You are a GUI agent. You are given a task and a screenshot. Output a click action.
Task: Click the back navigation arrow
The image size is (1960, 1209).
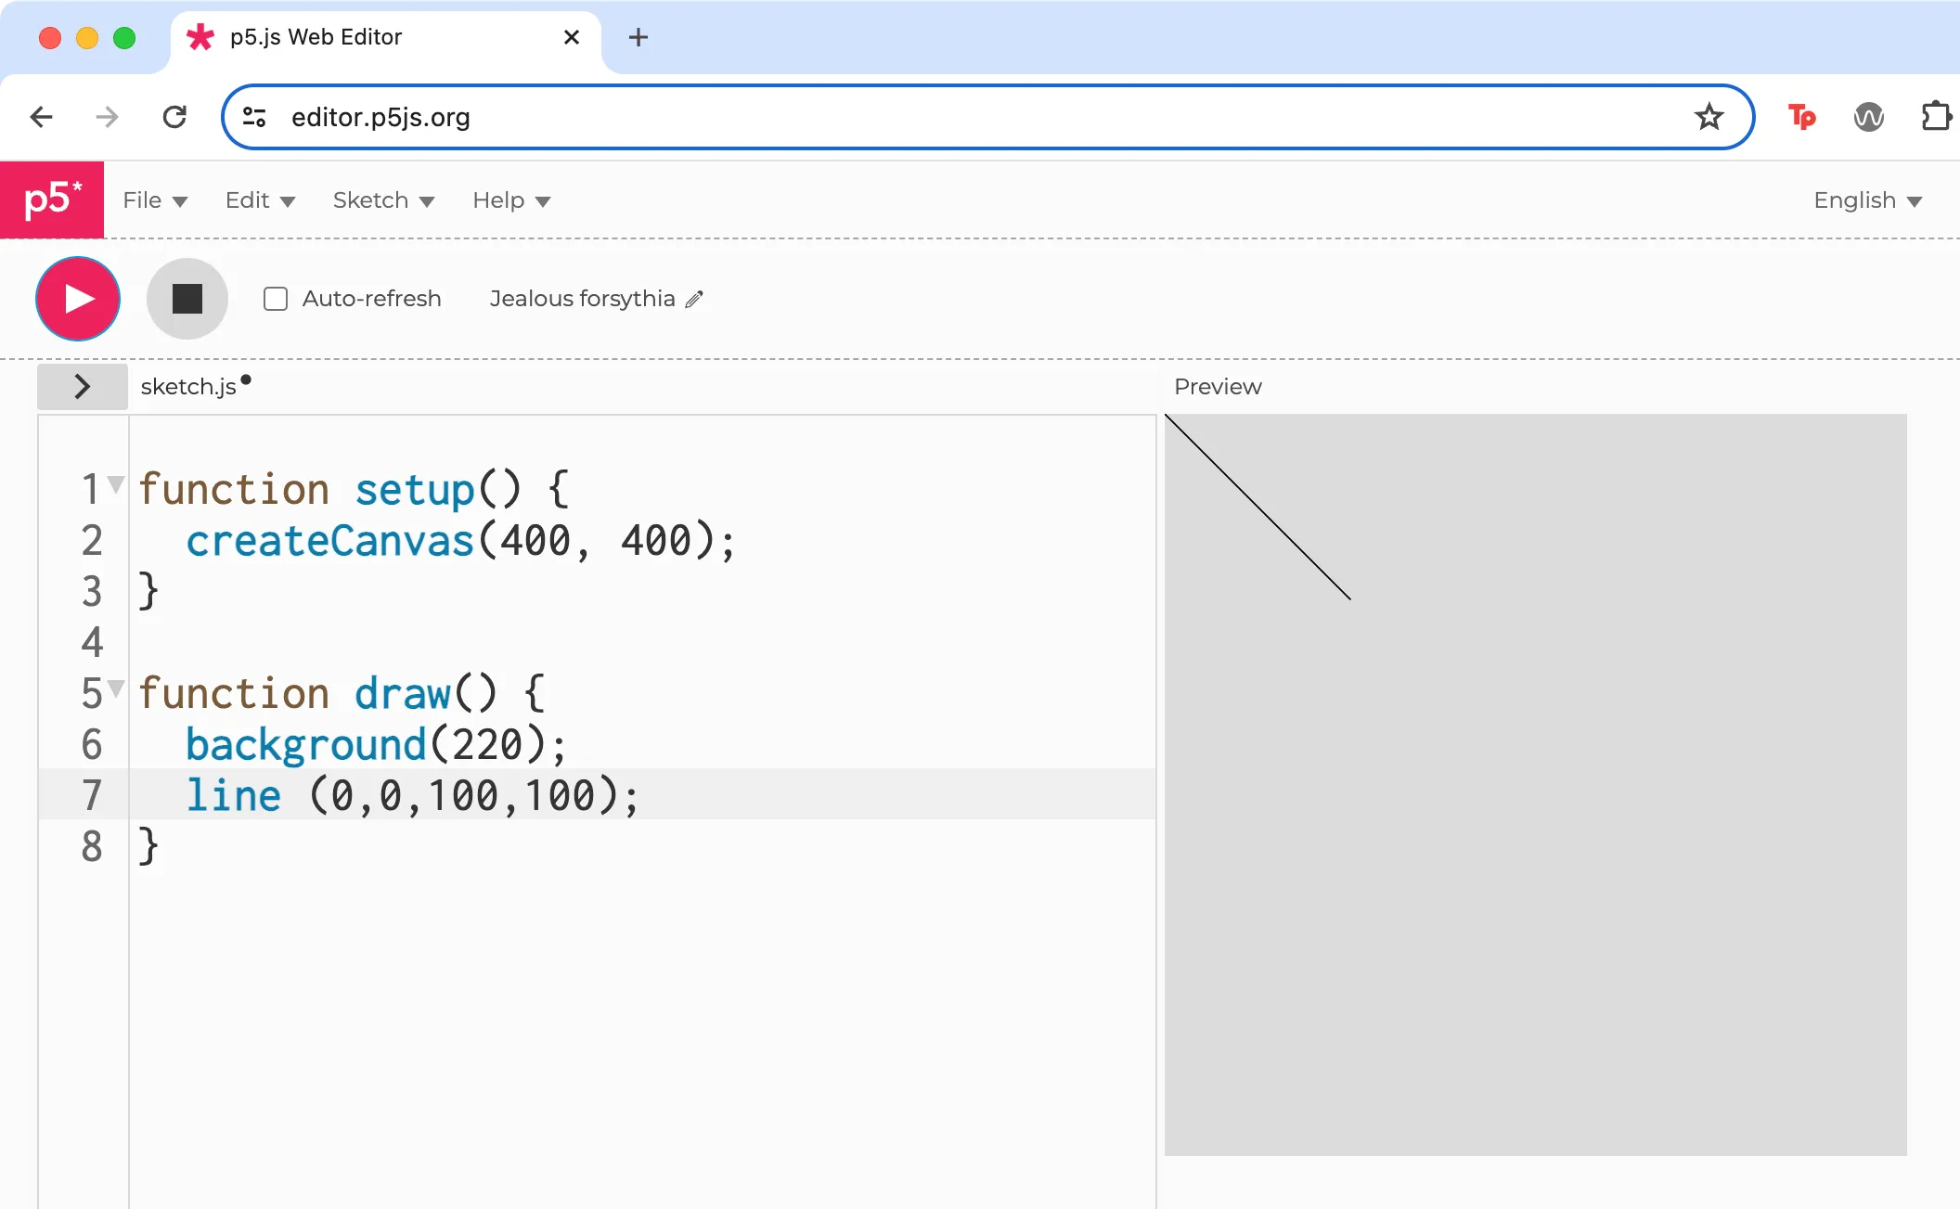tap(40, 116)
